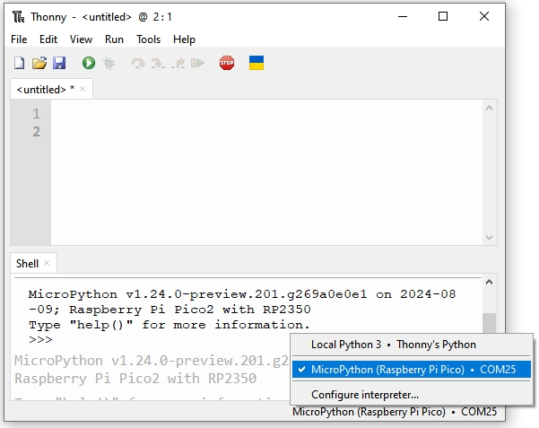
Task: Click the editor scrollbar up arrow
Action: point(490,108)
